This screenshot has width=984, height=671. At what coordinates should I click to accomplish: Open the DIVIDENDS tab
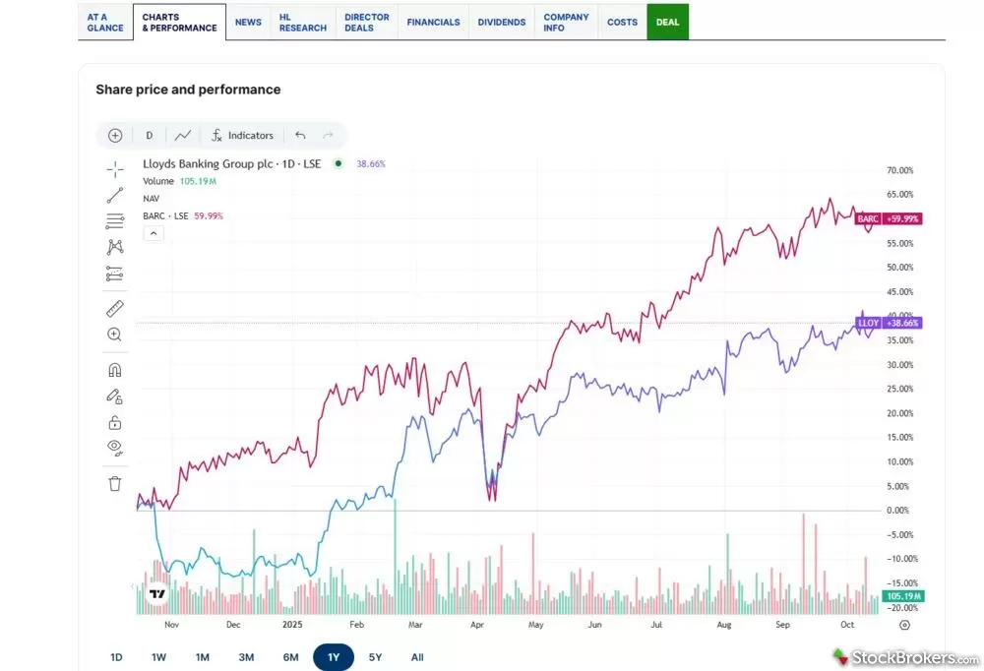501,21
